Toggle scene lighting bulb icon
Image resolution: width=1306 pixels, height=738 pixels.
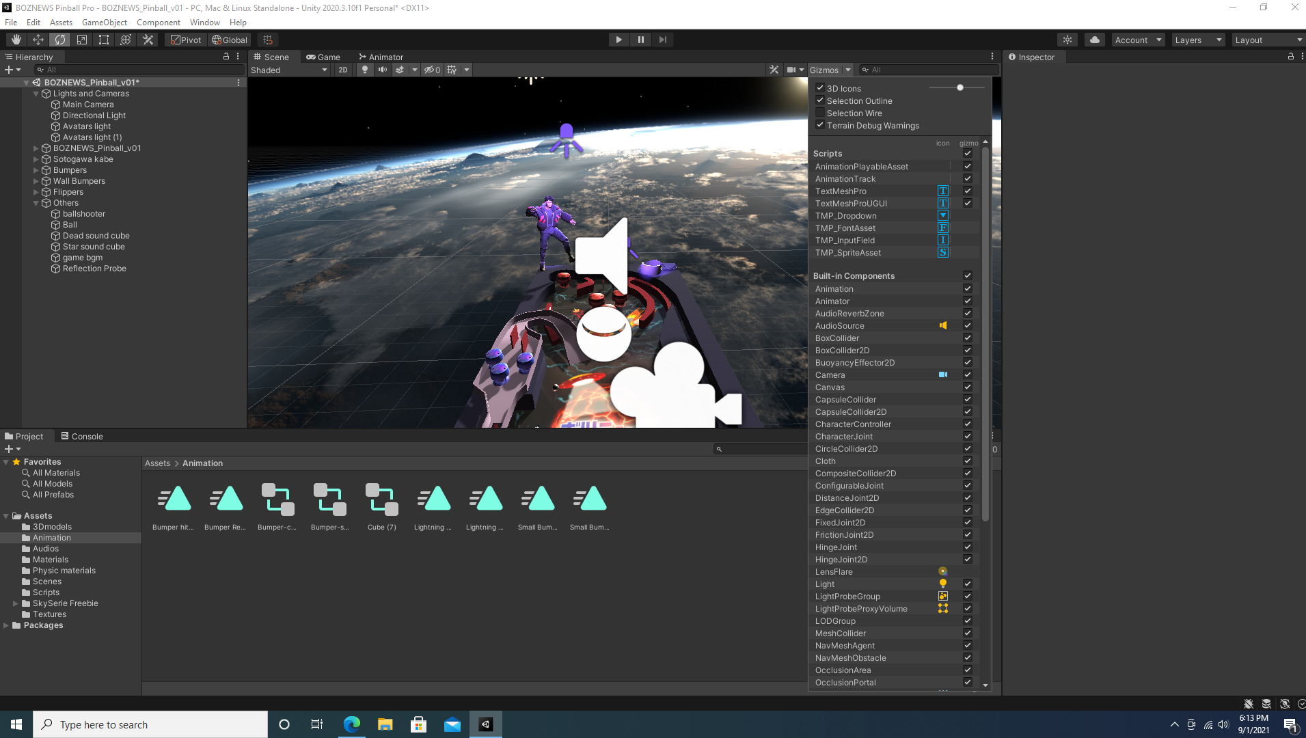(365, 70)
